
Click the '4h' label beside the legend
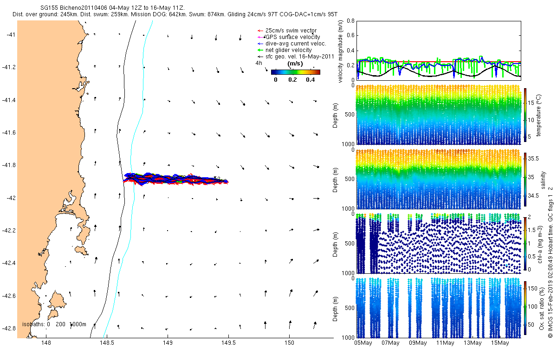click(x=259, y=63)
